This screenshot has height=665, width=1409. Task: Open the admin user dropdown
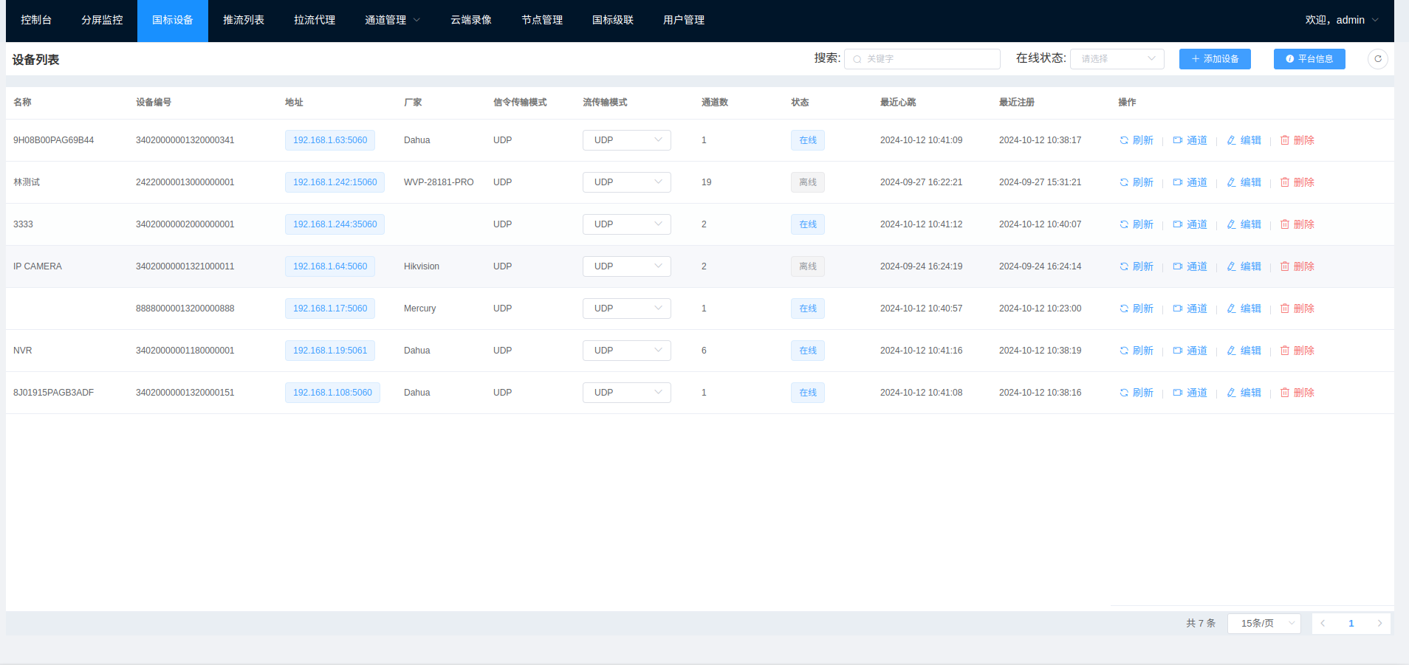1341,21
